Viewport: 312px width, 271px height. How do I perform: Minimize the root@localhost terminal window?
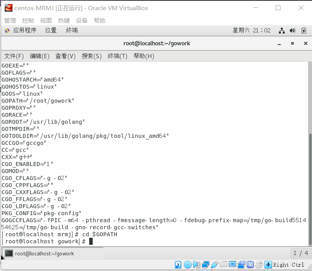point(279,43)
